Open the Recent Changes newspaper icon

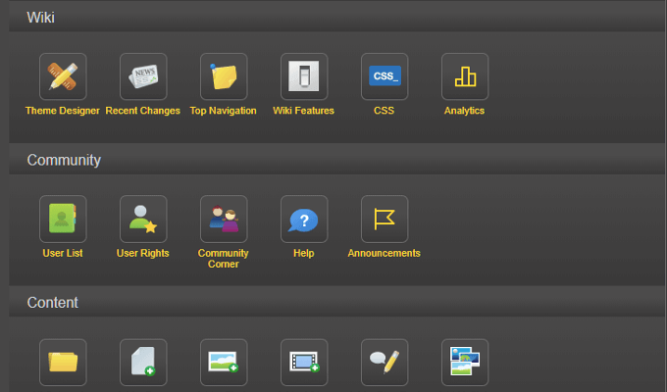143,76
